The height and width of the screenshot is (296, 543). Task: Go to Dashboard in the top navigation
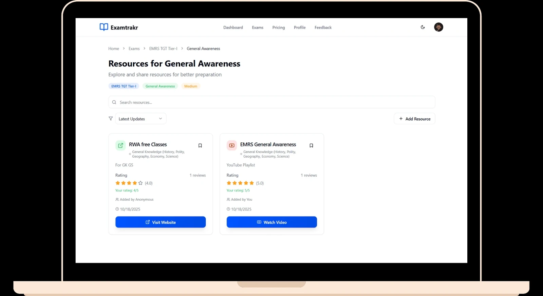pyautogui.click(x=233, y=27)
